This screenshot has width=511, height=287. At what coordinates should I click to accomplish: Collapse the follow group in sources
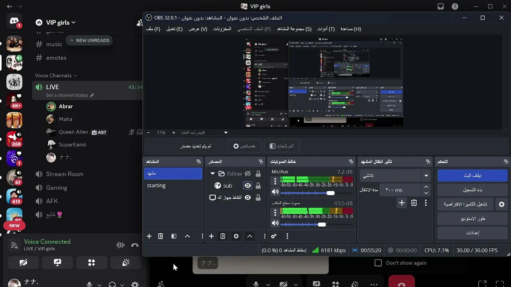(213, 174)
